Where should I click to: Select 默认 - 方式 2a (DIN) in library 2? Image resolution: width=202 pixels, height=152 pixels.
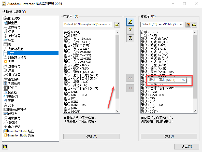155,52
